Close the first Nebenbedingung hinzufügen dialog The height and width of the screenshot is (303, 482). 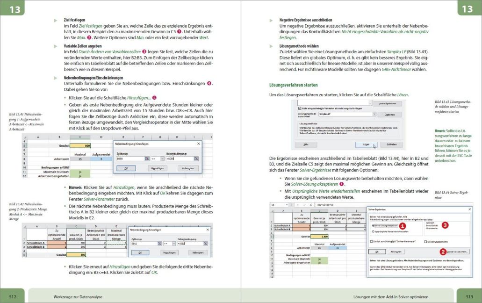coord(199,144)
